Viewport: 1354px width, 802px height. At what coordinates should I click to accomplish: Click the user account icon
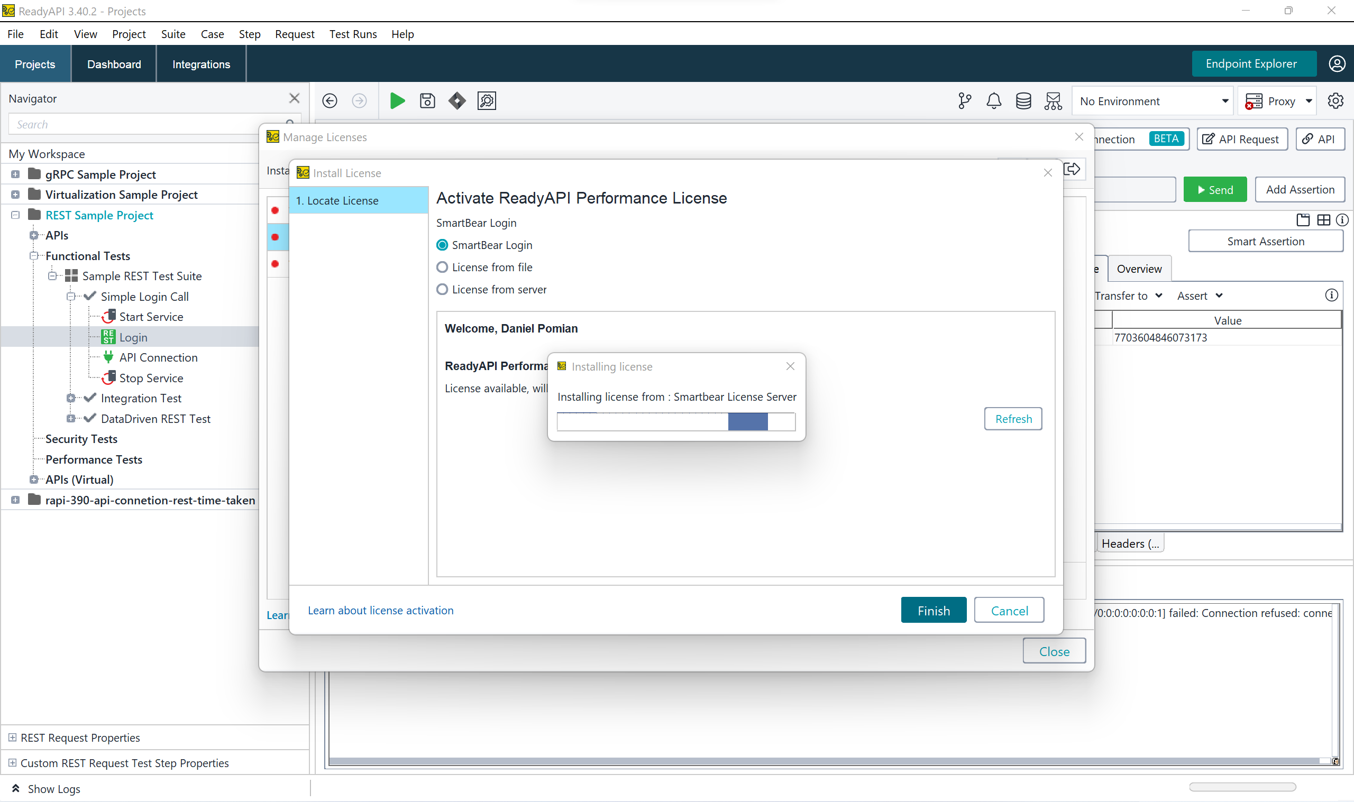click(x=1337, y=64)
